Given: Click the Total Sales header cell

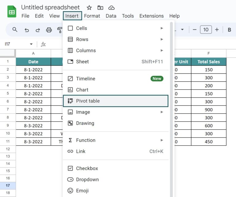Looking at the screenshot, I should point(209,62).
